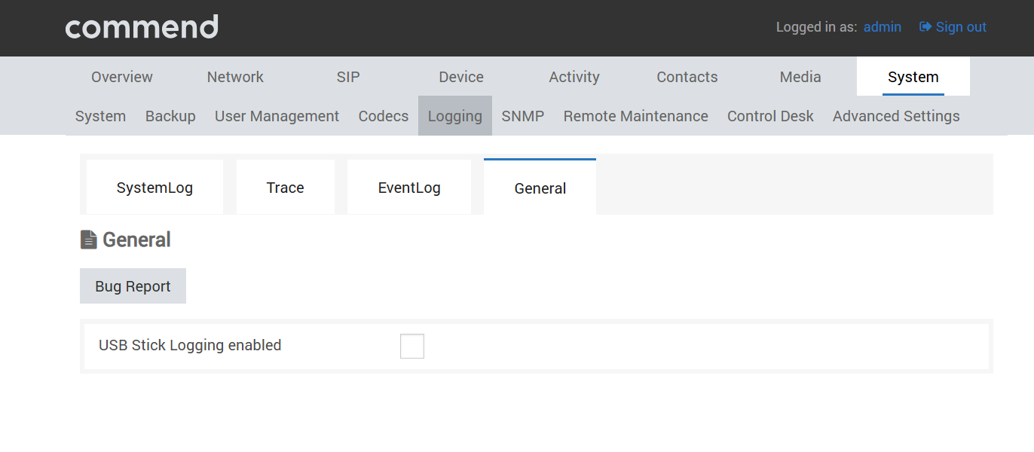Click the General document icon
Viewport: 1034px width, 452px height.
[88, 240]
